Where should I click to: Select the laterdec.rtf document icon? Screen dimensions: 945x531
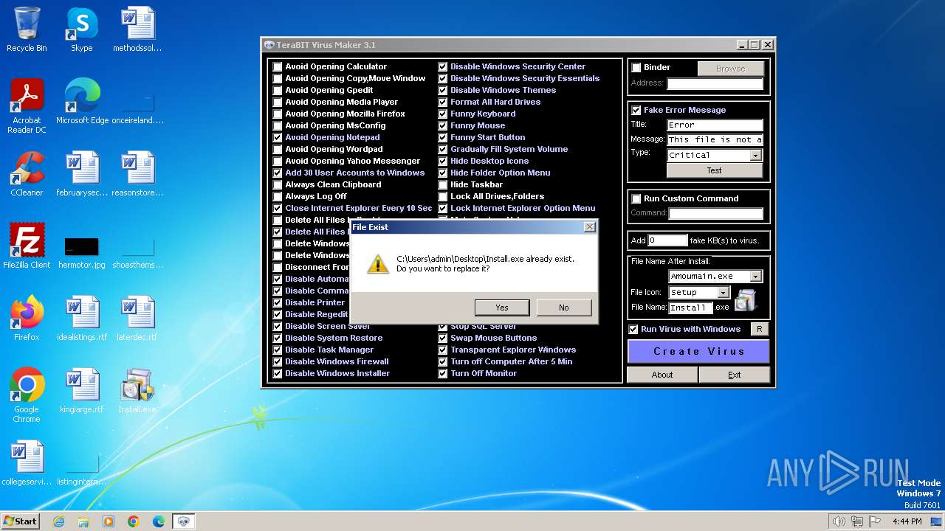click(137, 318)
